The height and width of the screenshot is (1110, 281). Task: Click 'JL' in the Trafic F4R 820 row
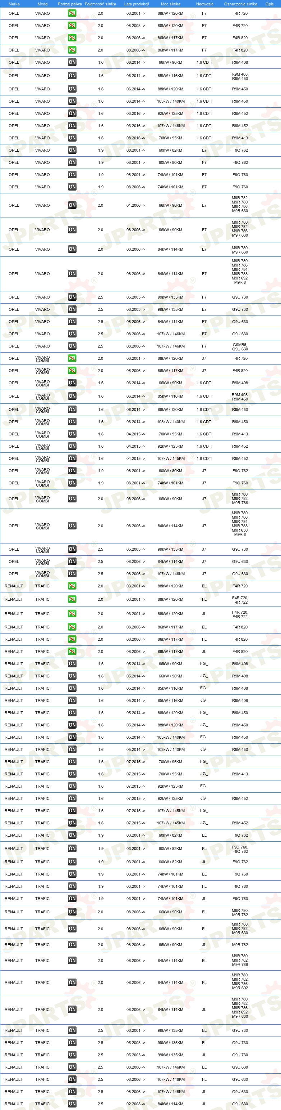pos(204,652)
